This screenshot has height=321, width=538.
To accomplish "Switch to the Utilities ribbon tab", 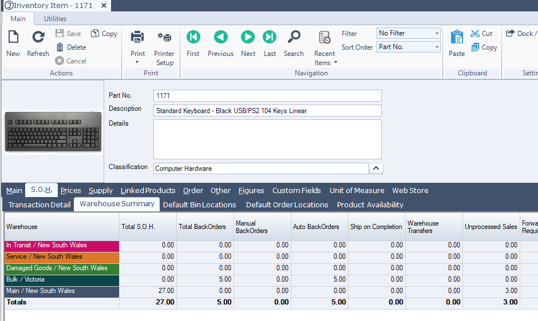I will 56,19.
